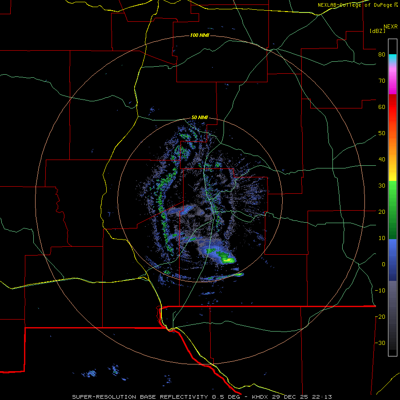Click the -20 value on the dBZ scale
The width and height of the screenshot is (400, 400).
pyautogui.click(x=380, y=317)
